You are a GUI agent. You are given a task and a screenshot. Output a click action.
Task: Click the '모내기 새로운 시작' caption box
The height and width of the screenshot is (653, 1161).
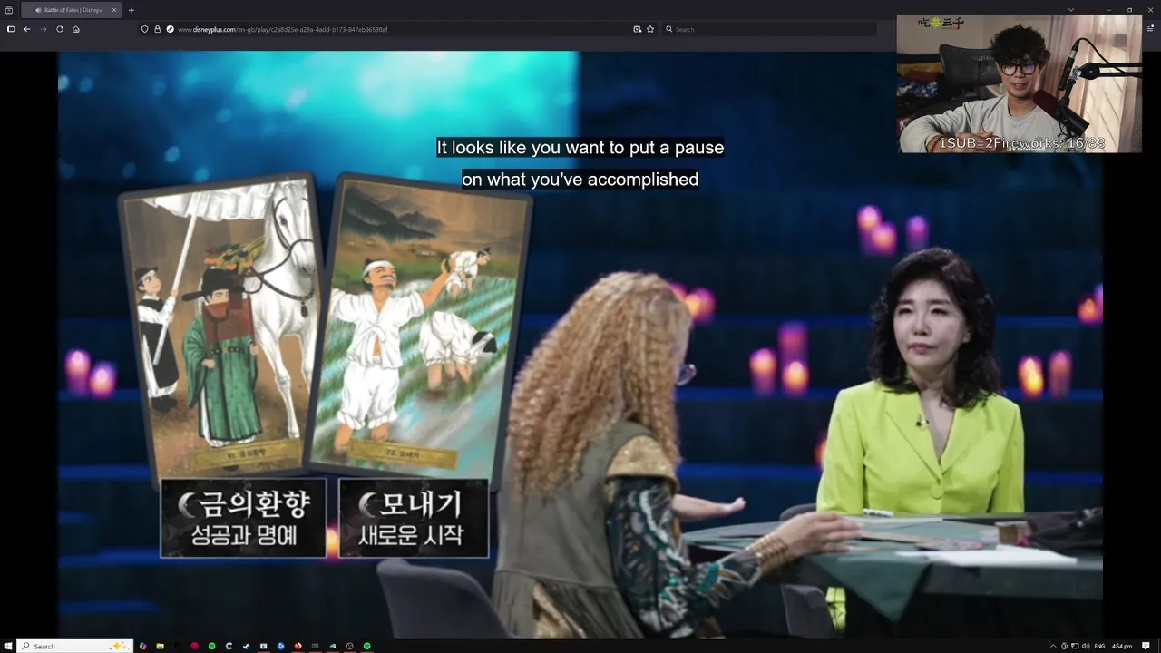[x=414, y=518]
